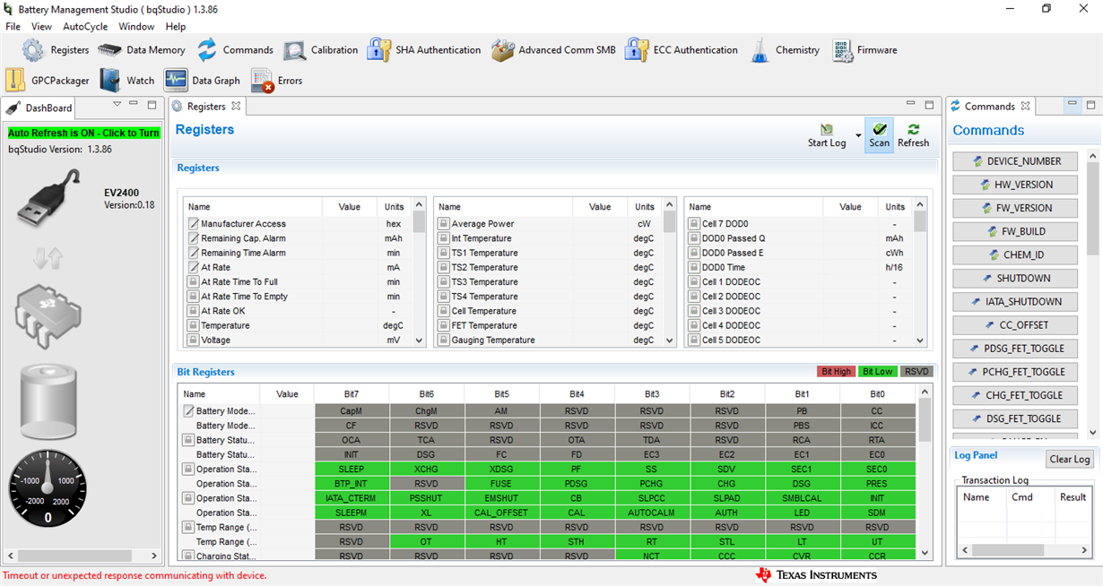Screen dimensions: 1103x586
Task: Toggle Auto Refresh green banner
Action: tap(83, 133)
